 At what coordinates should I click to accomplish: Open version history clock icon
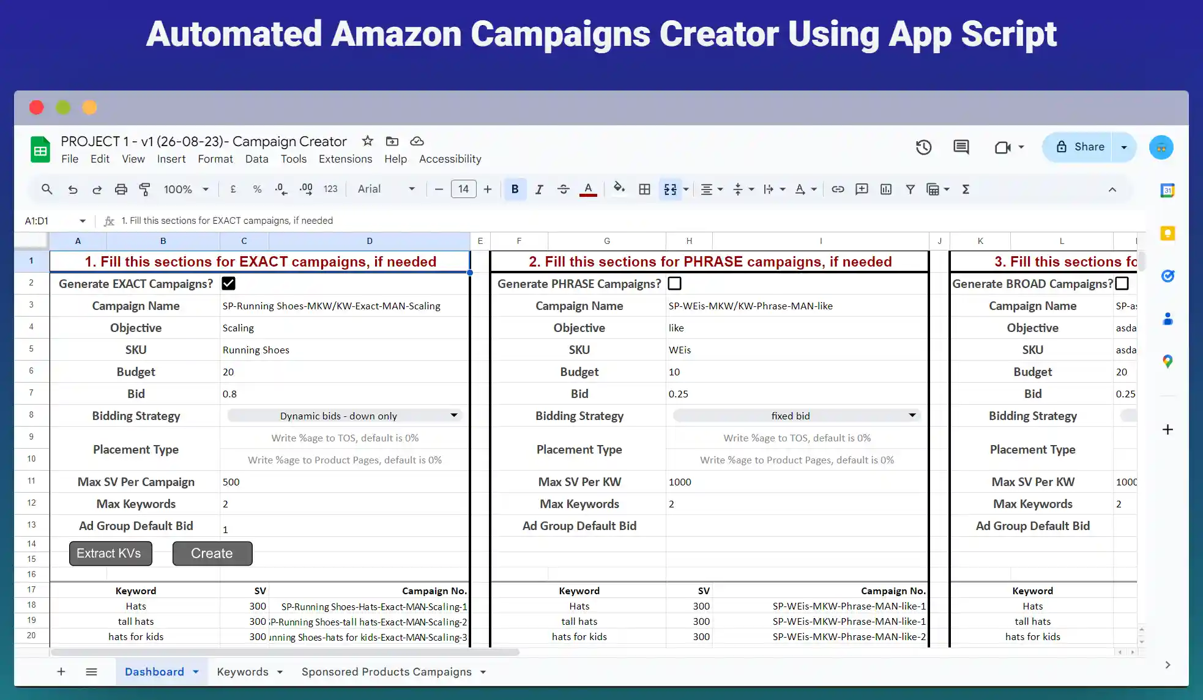[x=923, y=147]
